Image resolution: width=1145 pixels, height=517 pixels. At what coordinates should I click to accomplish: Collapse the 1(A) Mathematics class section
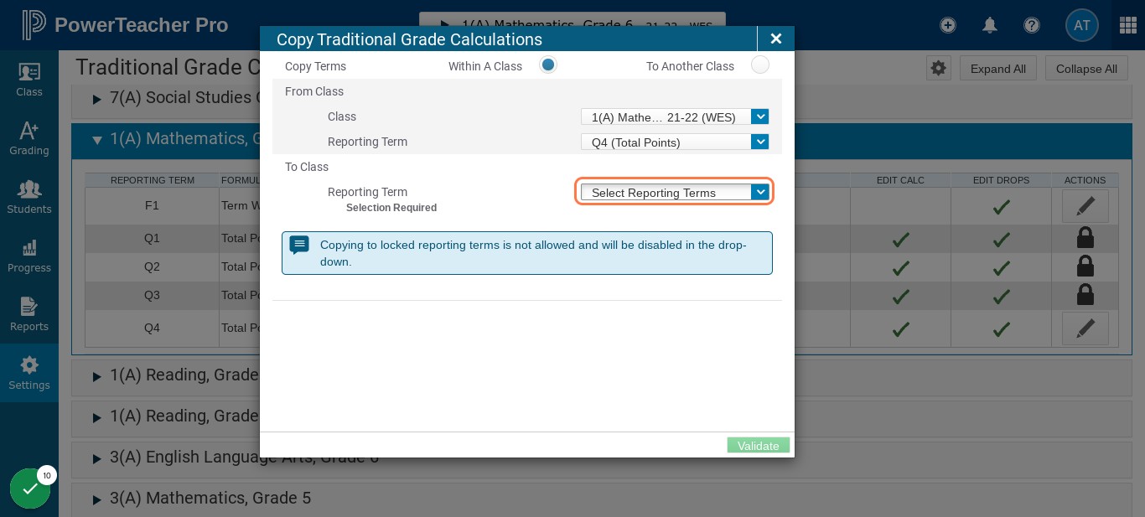click(96, 139)
